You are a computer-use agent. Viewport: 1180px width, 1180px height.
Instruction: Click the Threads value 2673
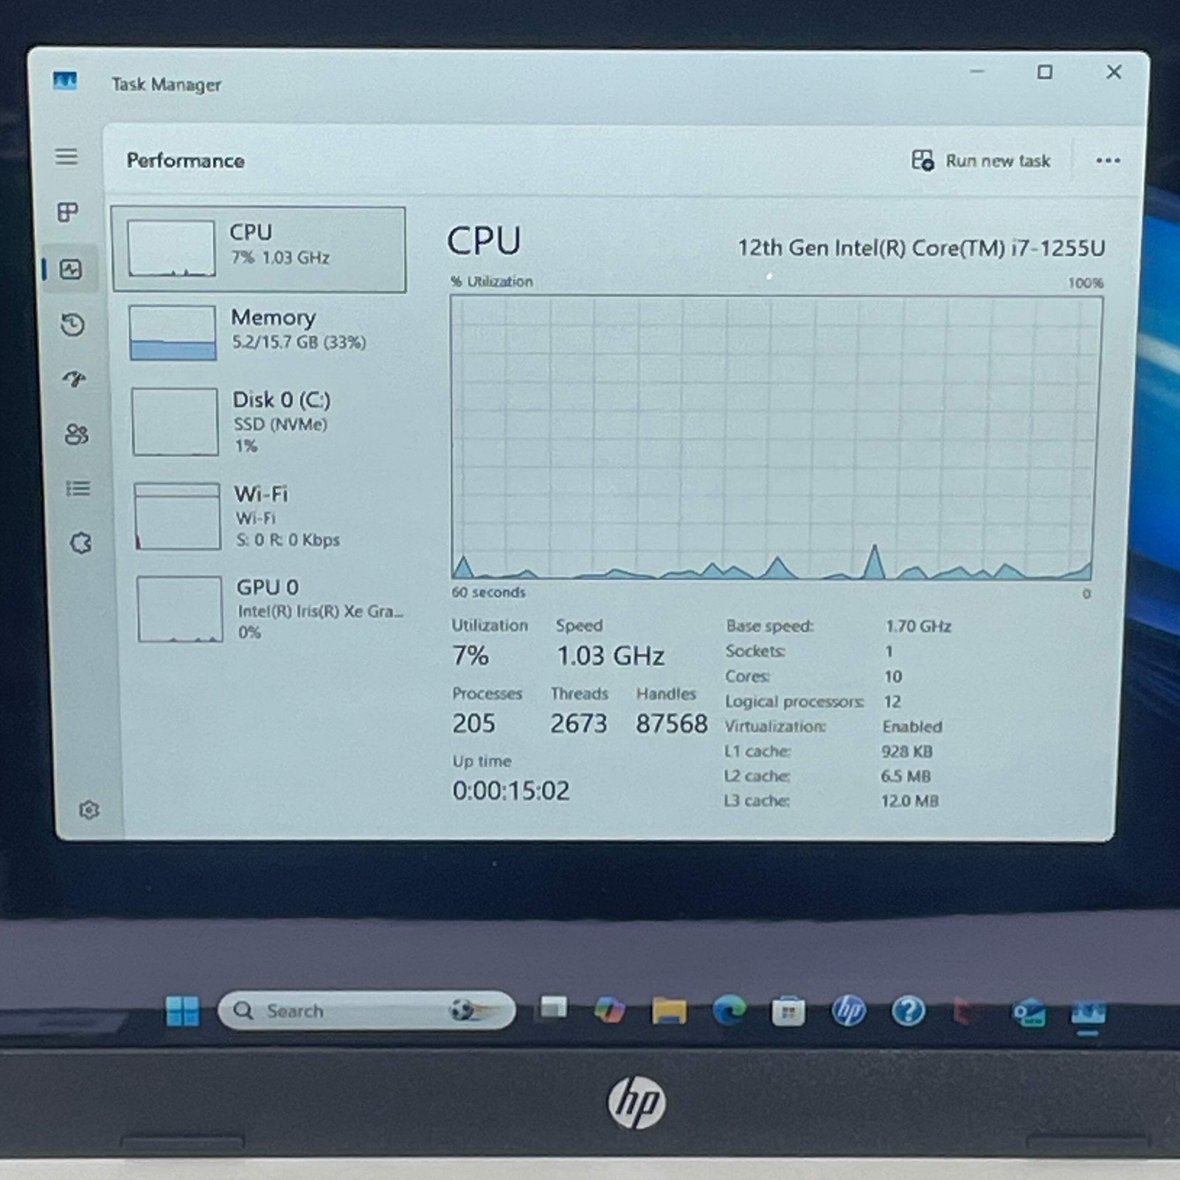pyautogui.click(x=578, y=723)
